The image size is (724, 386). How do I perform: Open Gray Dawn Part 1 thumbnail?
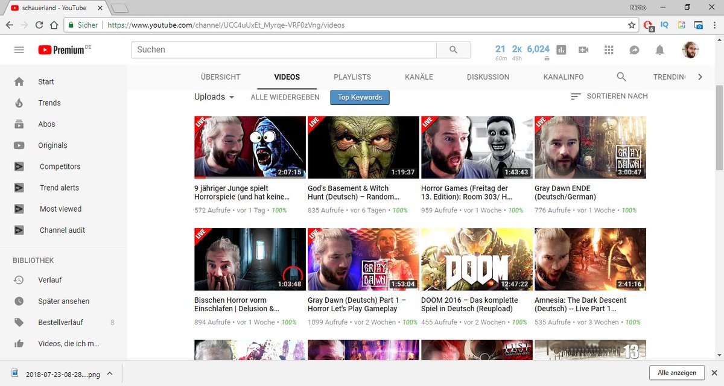tap(363, 259)
